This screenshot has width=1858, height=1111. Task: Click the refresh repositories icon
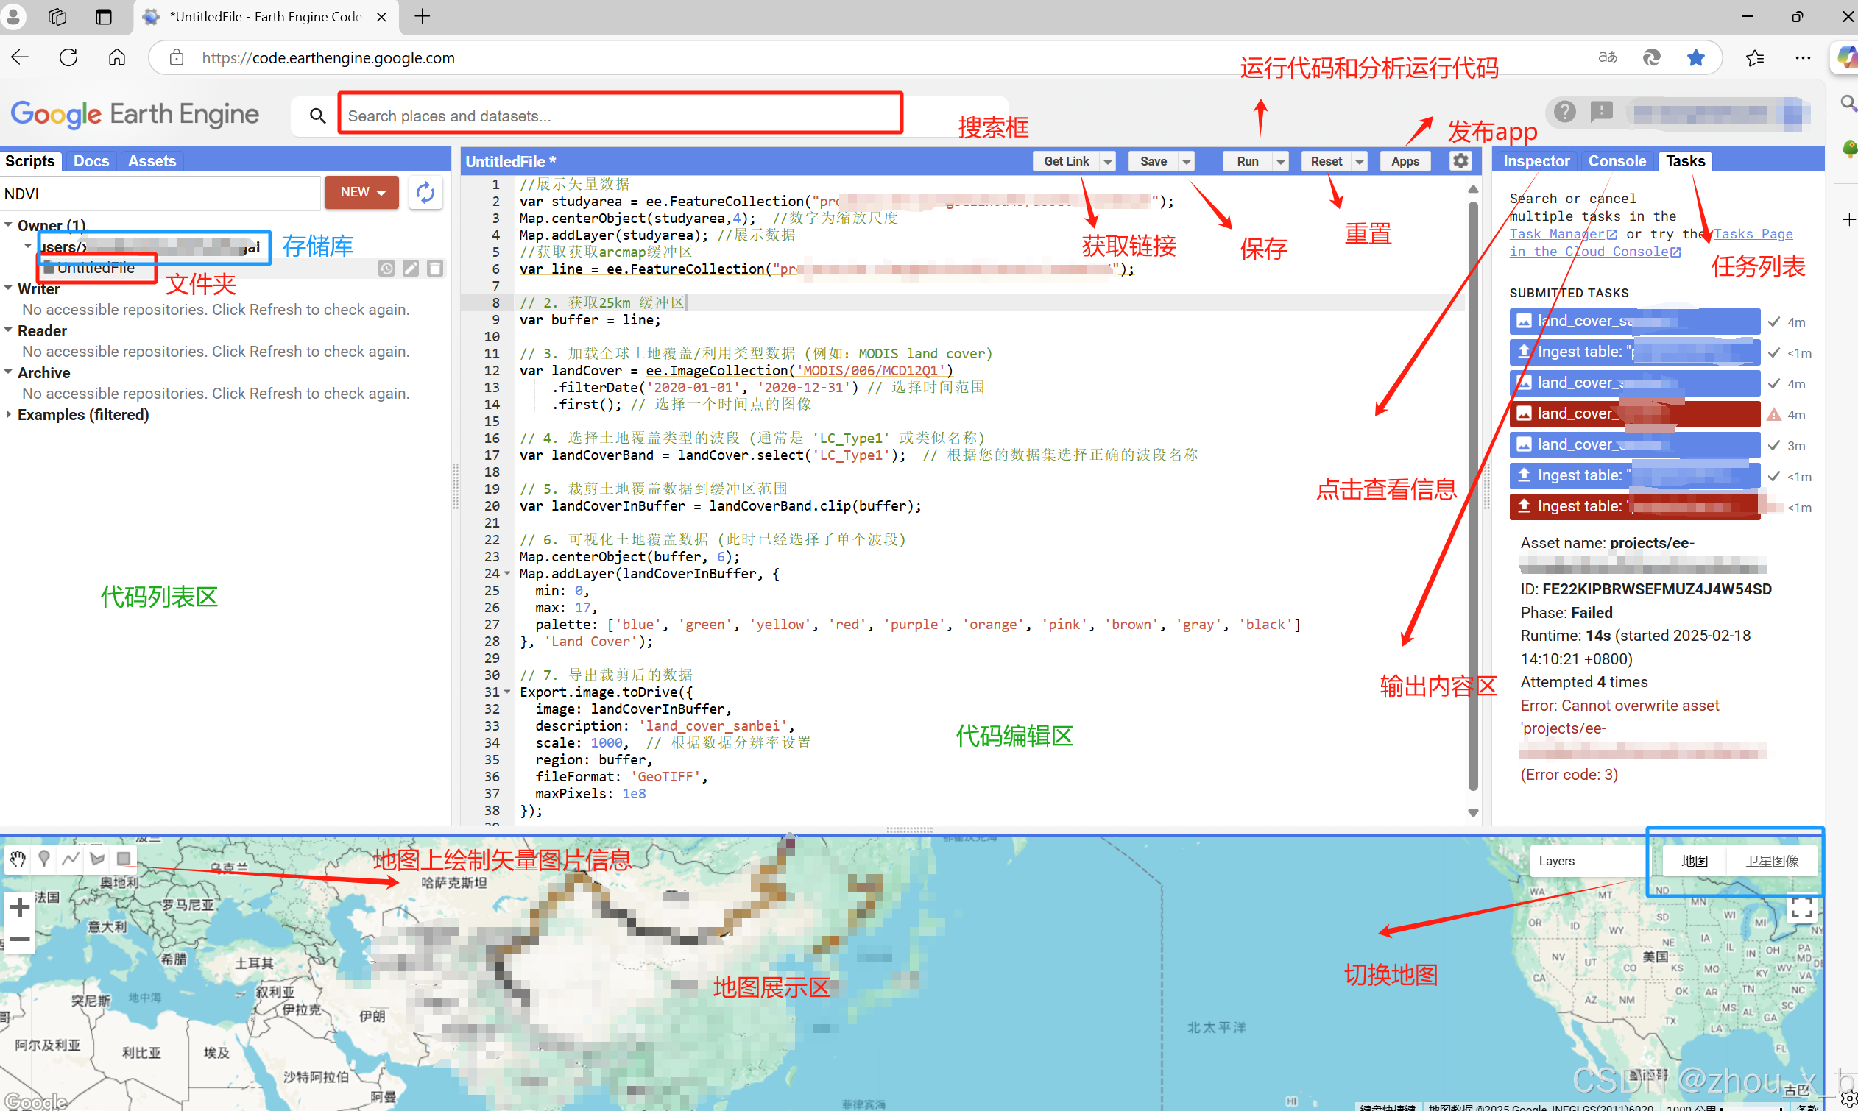425,194
